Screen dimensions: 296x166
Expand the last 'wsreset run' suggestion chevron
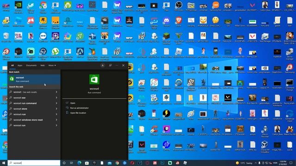(56, 125)
